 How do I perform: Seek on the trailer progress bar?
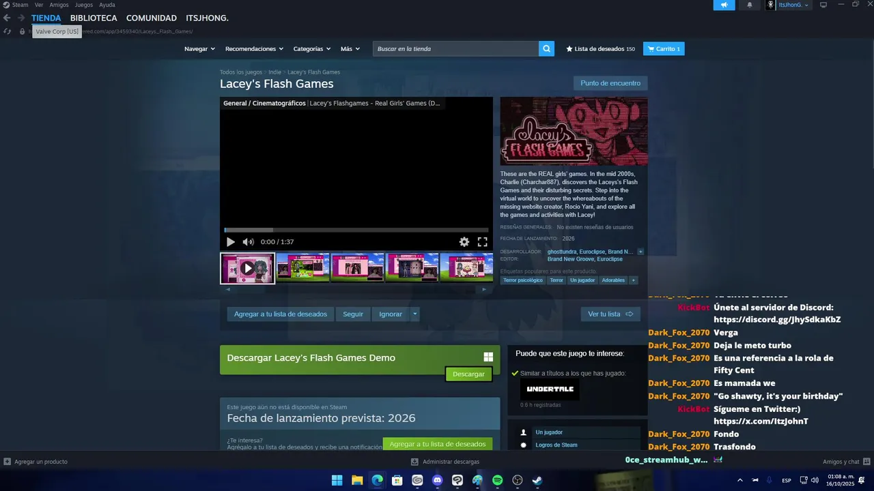[356, 230]
